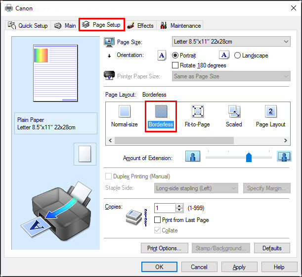
Task: Click the portrait orientation A icon
Action: click(x=162, y=55)
